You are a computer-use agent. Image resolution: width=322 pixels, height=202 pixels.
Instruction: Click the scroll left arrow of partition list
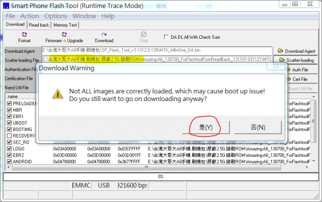click(8, 167)
